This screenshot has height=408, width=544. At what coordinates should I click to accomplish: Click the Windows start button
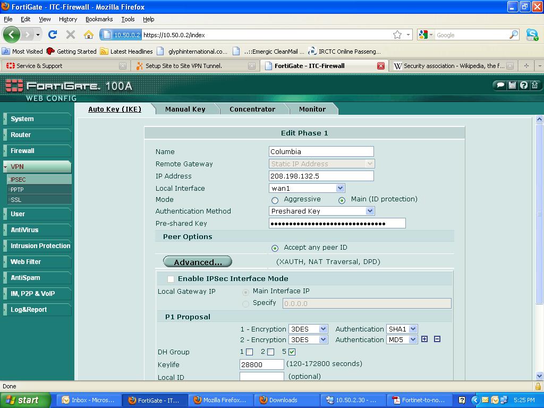tap(25, 400)
